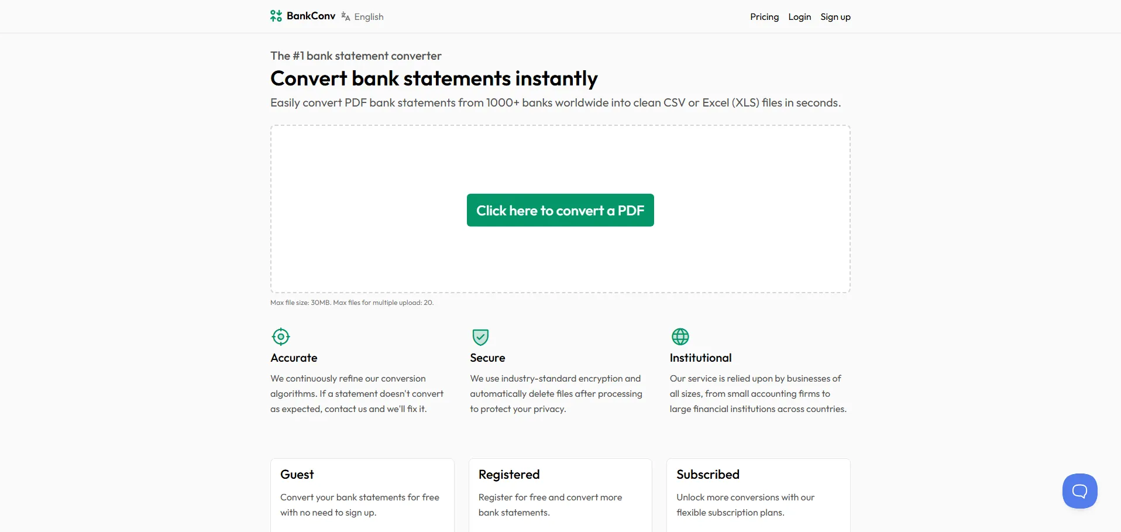Click the Institutional globe icon

(x=680, y=337)
